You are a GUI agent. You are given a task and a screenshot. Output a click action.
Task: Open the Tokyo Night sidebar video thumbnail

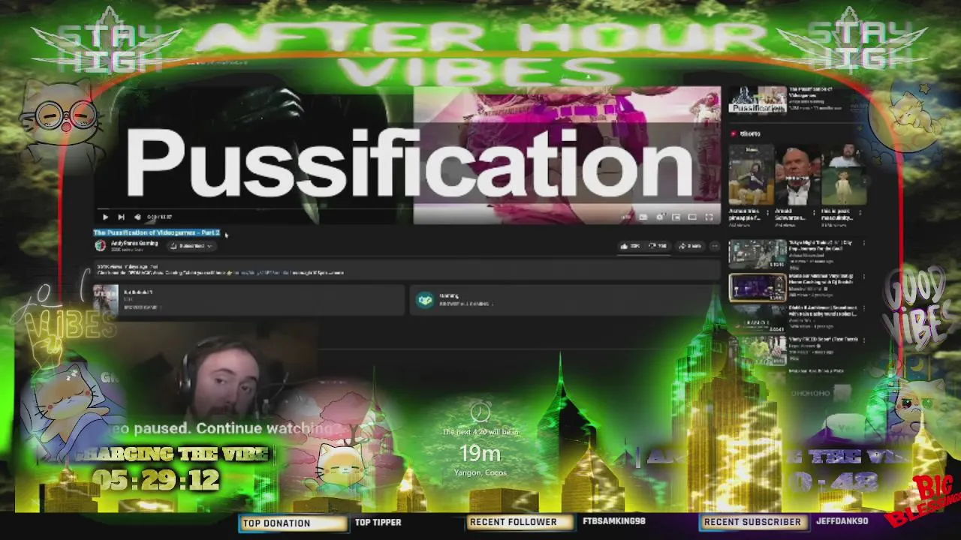(x=758, y=254)
